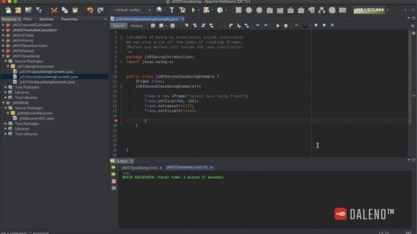Collapse the JA008Util project

coord(3,103)
